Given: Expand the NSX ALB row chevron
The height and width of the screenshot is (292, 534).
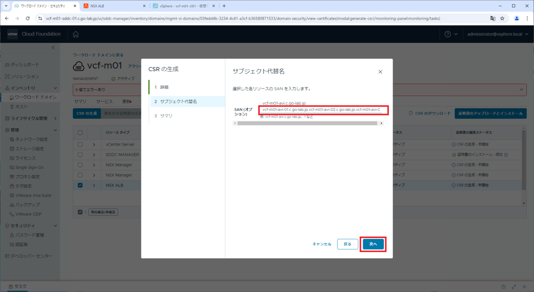Looking at the screenshot, I should [x=94, y=185].
